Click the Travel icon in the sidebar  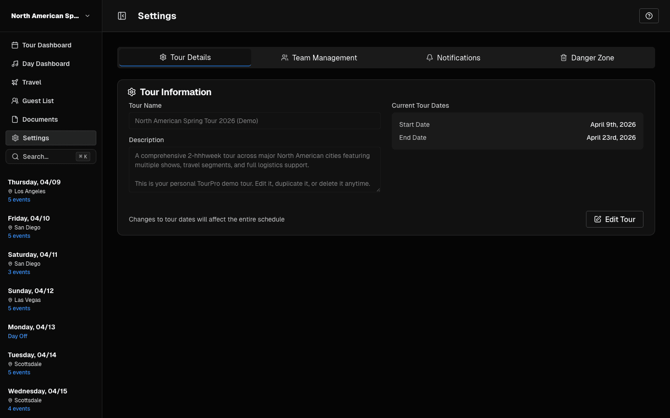click(x=14, y=82)
